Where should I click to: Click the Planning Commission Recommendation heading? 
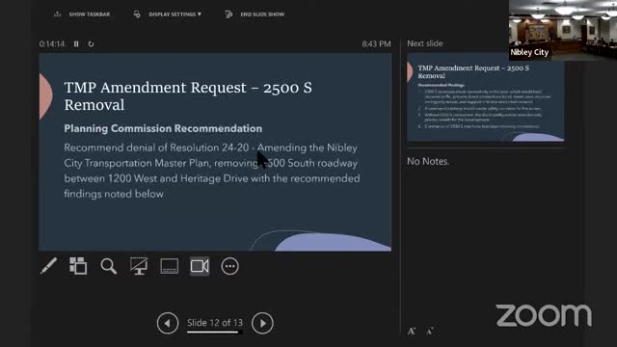pyautogui.click(x=163, y=128)
